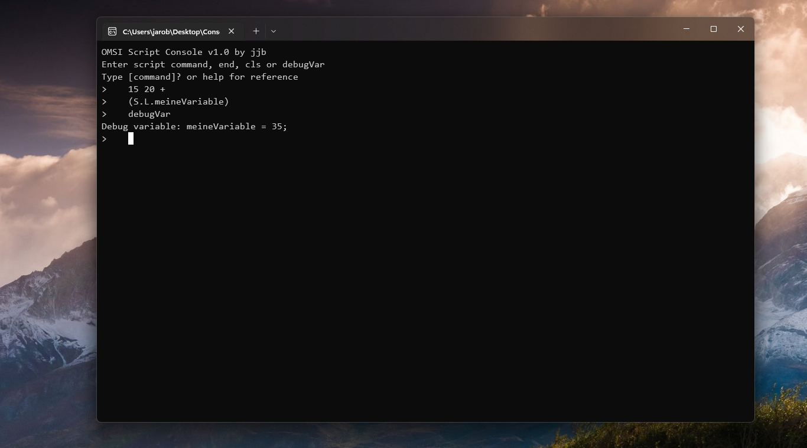
Task: Expand the new tab profile dropdown
Action: 274,31
